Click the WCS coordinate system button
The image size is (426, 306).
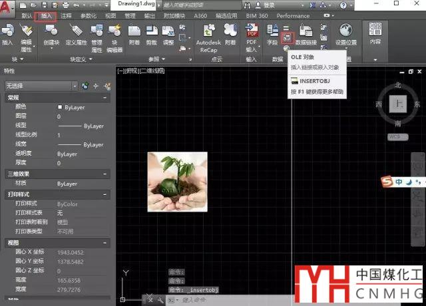click(397, 136)
